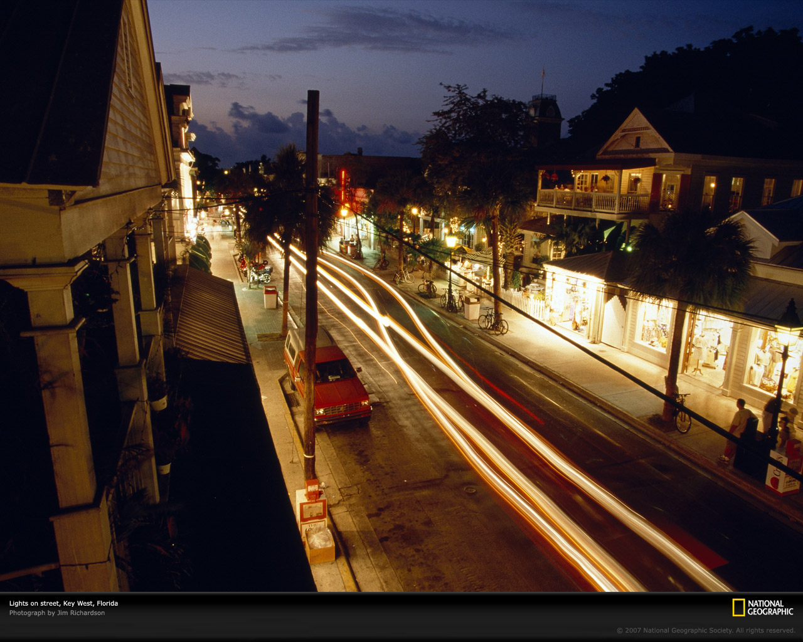The height and width of the screenshot is (642, 803).
Task: Click the bicycle leaning on right palm tree
Action: [682, 414]
